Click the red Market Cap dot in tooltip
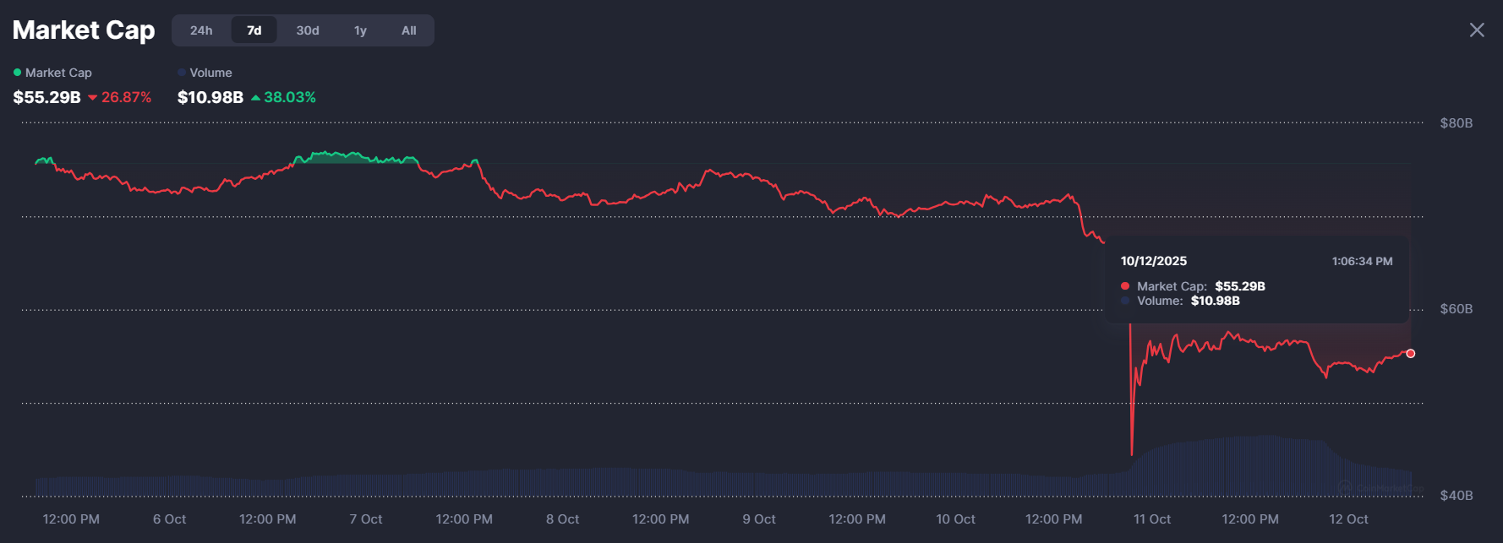The image size is (1503, 543). 1125,286
